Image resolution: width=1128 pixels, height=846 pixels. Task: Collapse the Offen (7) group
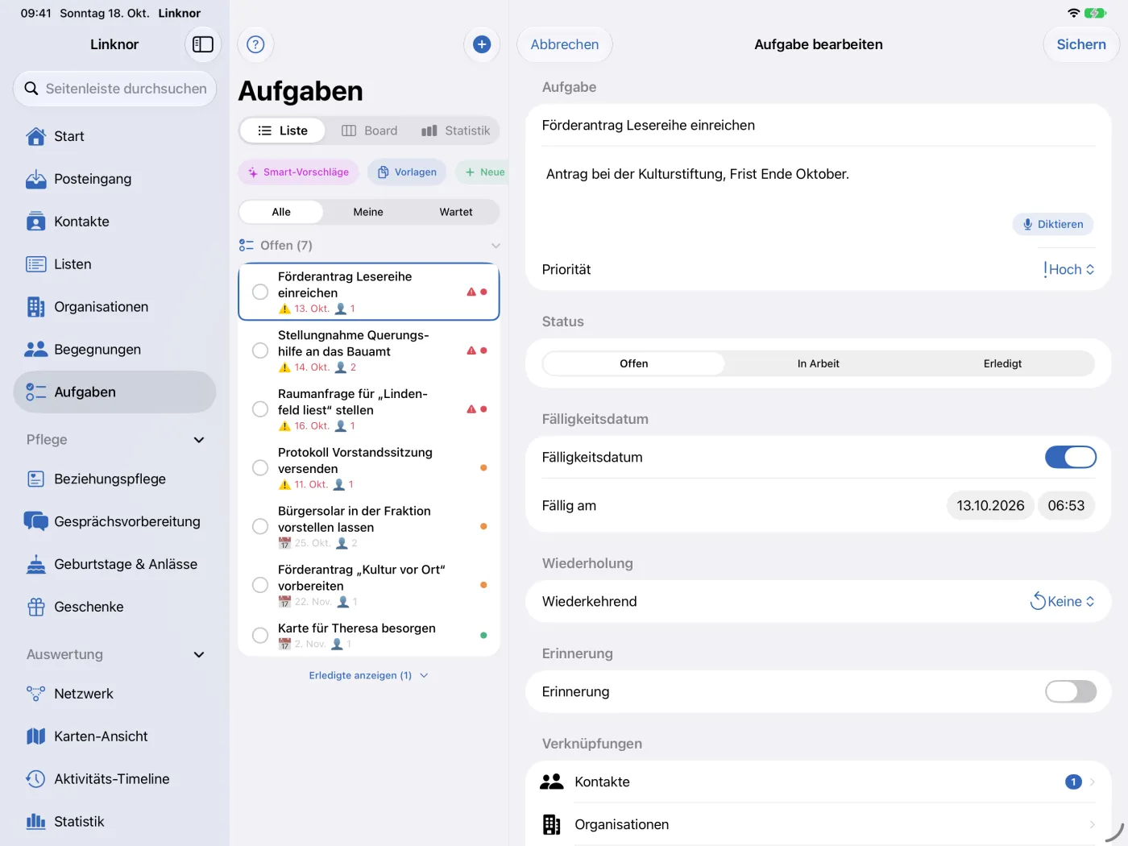pyautogui.click(x=496, y=246)
